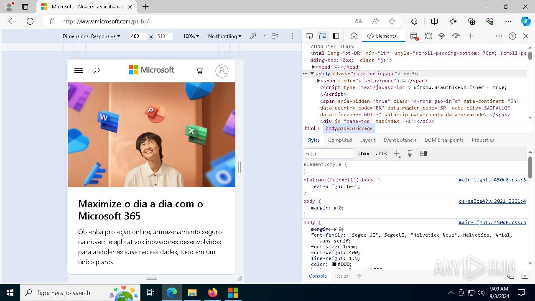Click the dots beside the body node
The width and height of the screenshot is (535, 301).
coord(305,74)
